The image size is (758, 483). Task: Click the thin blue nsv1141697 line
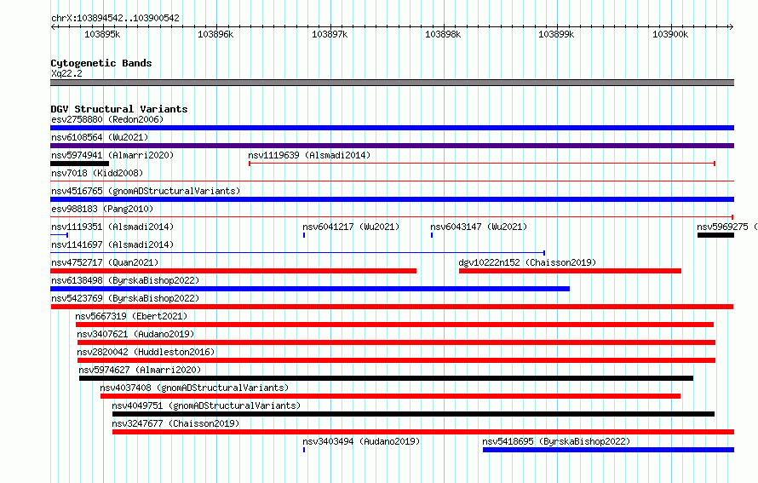[x=298, y=253]
